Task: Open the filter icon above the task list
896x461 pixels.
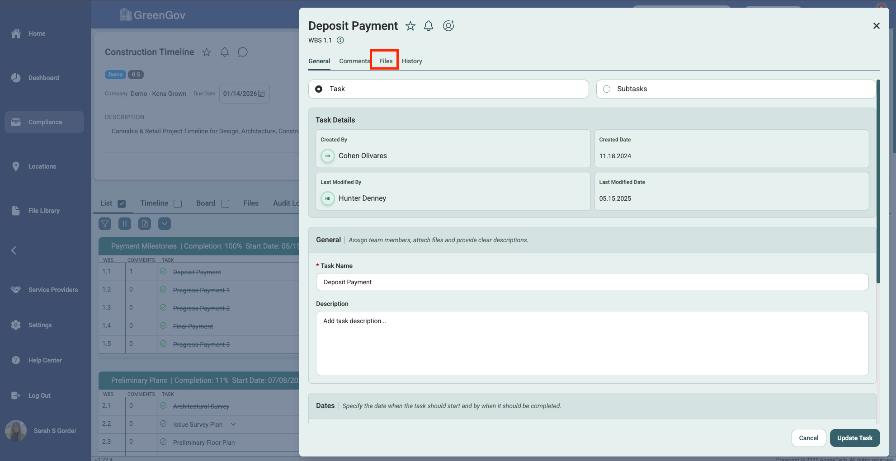Action: pyautogui.click(x=105, y=224)
